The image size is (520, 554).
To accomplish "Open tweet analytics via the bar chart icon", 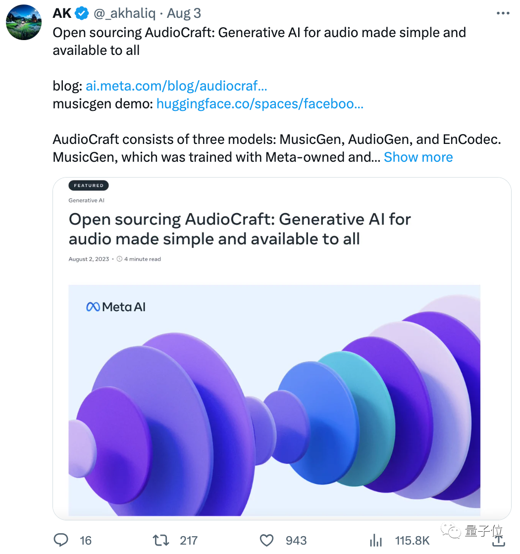I will 376,540.
